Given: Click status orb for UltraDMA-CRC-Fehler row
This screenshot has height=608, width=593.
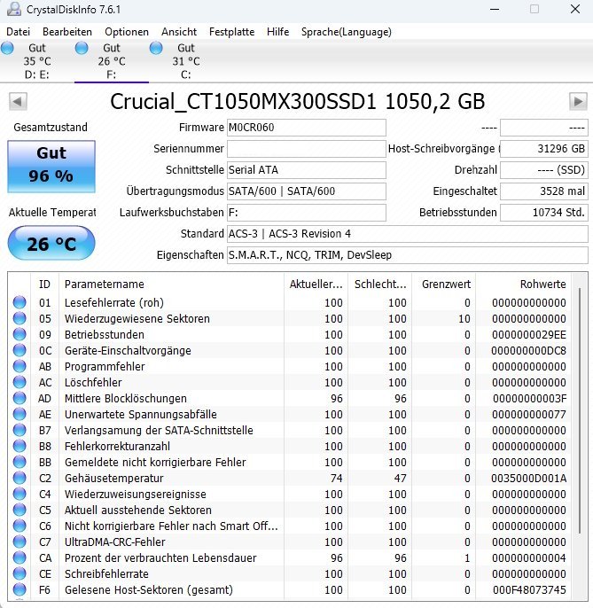Looking at the screenshot, I should point(20,542).
